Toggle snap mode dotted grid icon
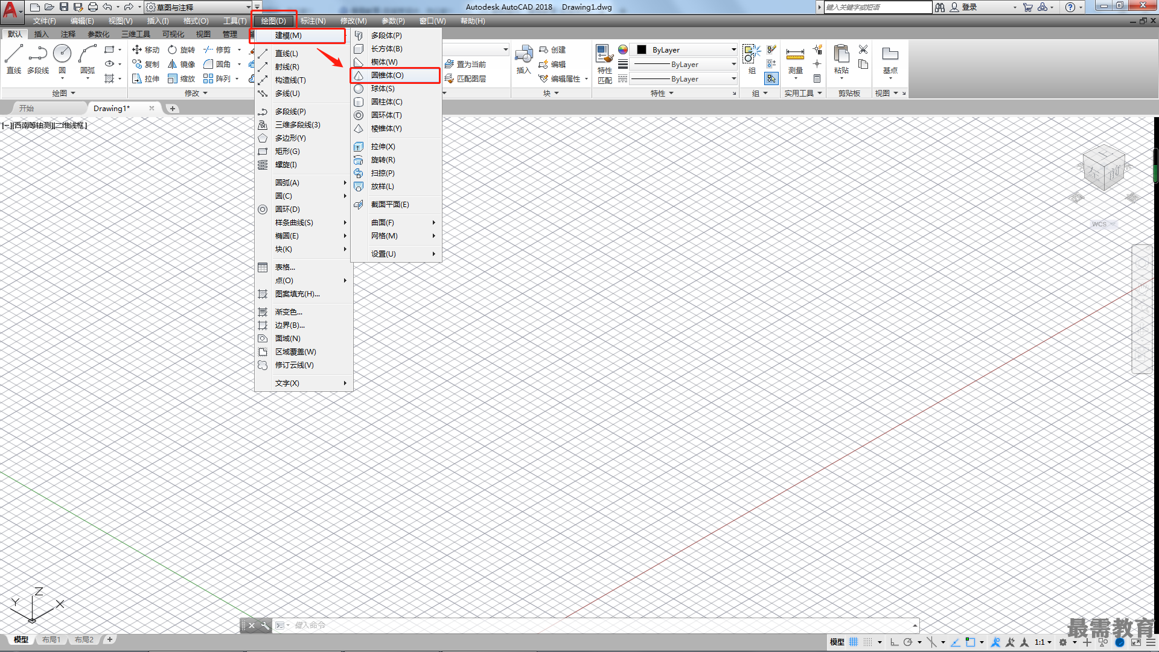Viewport: 1159px width, 652px height. pyautogui.click(x=868, y=642)
